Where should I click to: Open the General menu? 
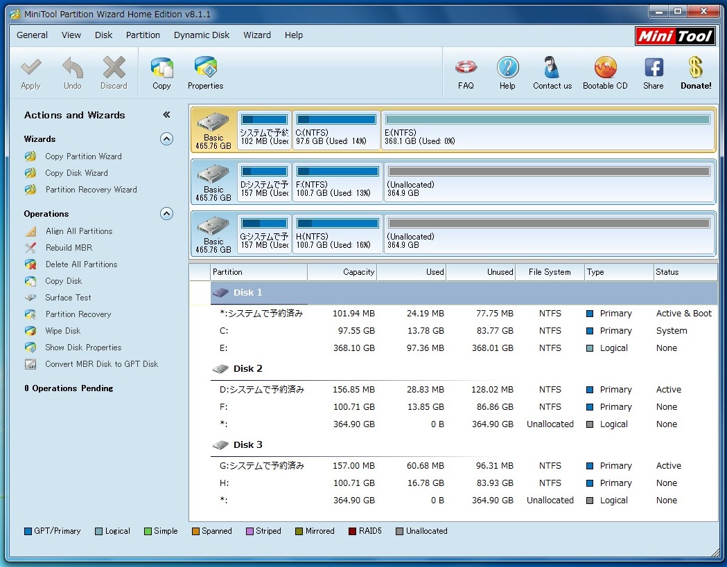(x=32, y=35)
